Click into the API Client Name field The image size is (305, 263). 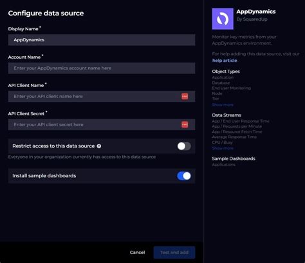click(x=102, y=96)
